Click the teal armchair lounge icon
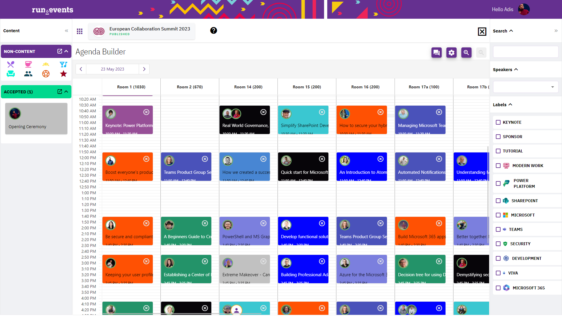 11,74
